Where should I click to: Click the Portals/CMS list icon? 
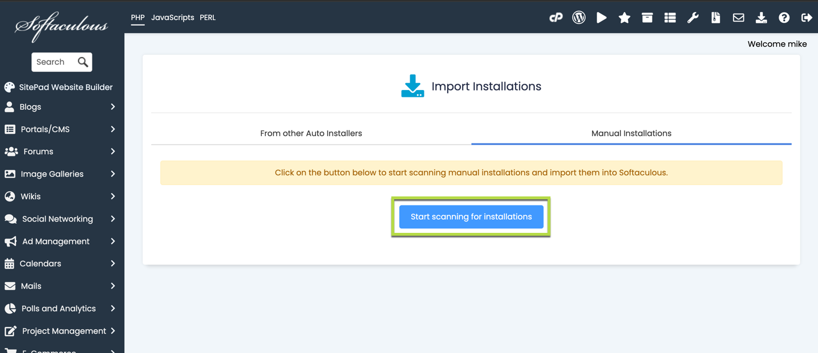pyautogui.click(x=10, y=129)
